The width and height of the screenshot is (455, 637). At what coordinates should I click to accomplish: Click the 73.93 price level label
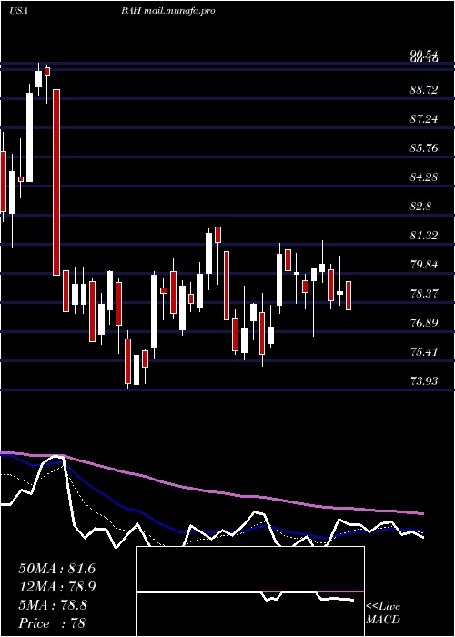(x=424, y=381)
